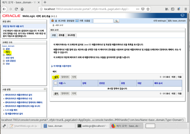The height and width of the screenshot is (134, 190).
Task: Open base_domain file manager from taskbar
Action: point(59,126)
